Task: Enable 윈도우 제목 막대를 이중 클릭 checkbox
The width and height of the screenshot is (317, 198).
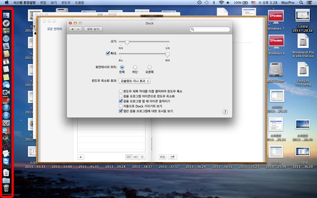Action: 120,91
